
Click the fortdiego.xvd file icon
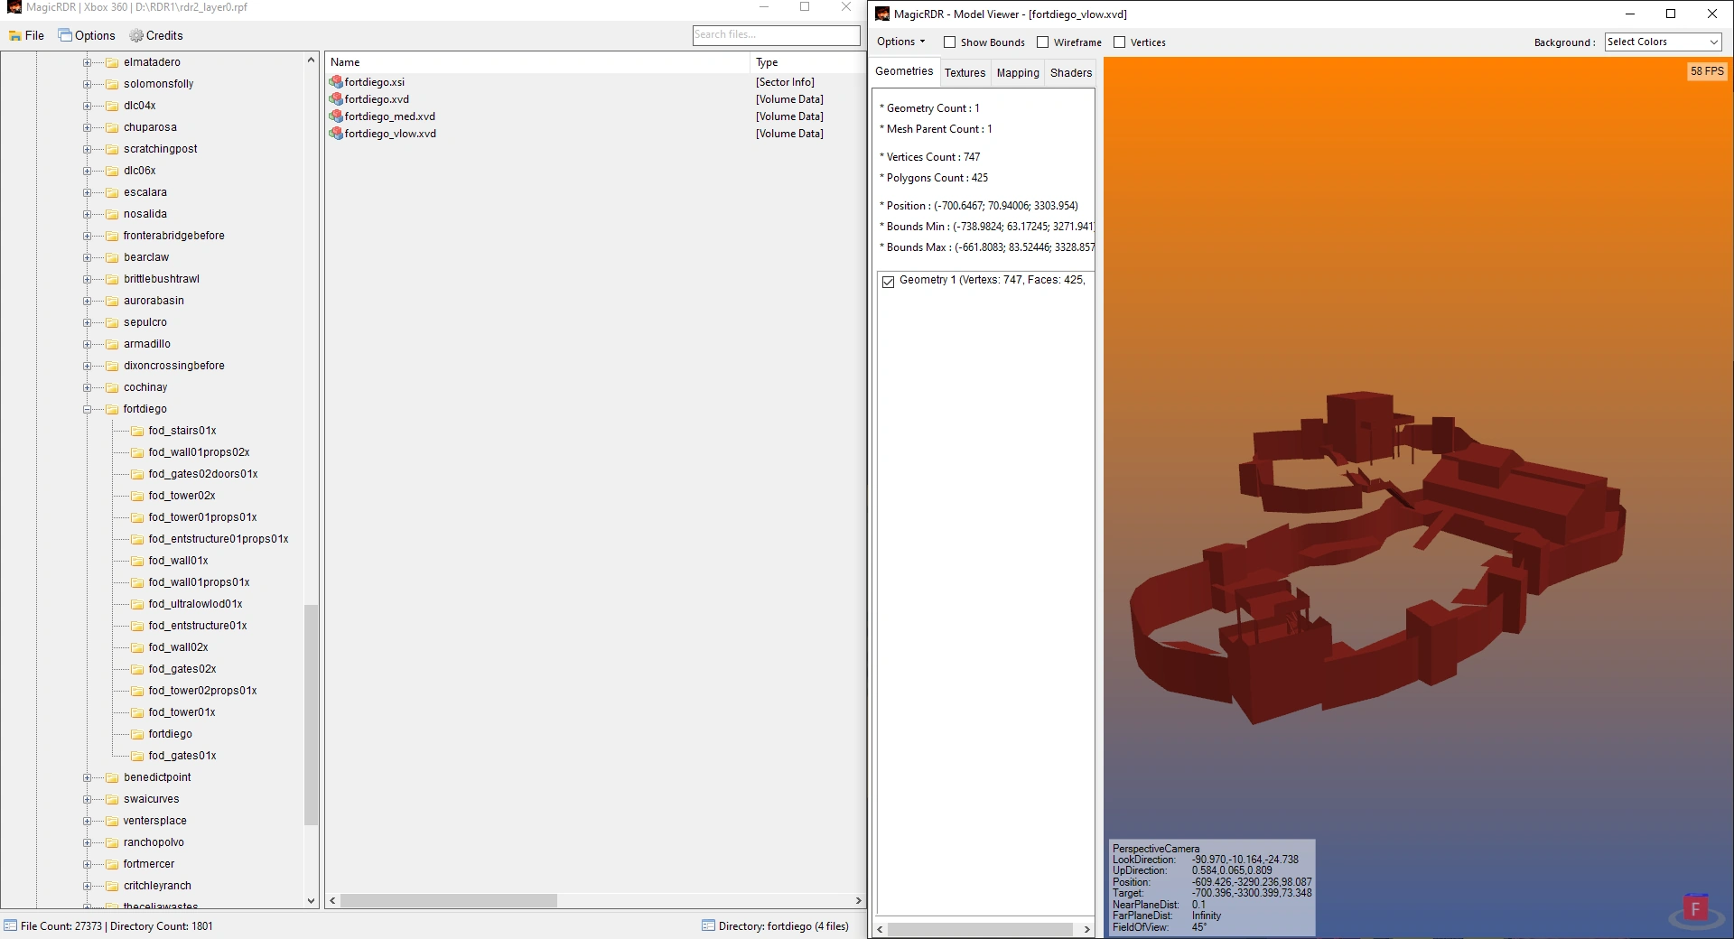pos(336,99)
